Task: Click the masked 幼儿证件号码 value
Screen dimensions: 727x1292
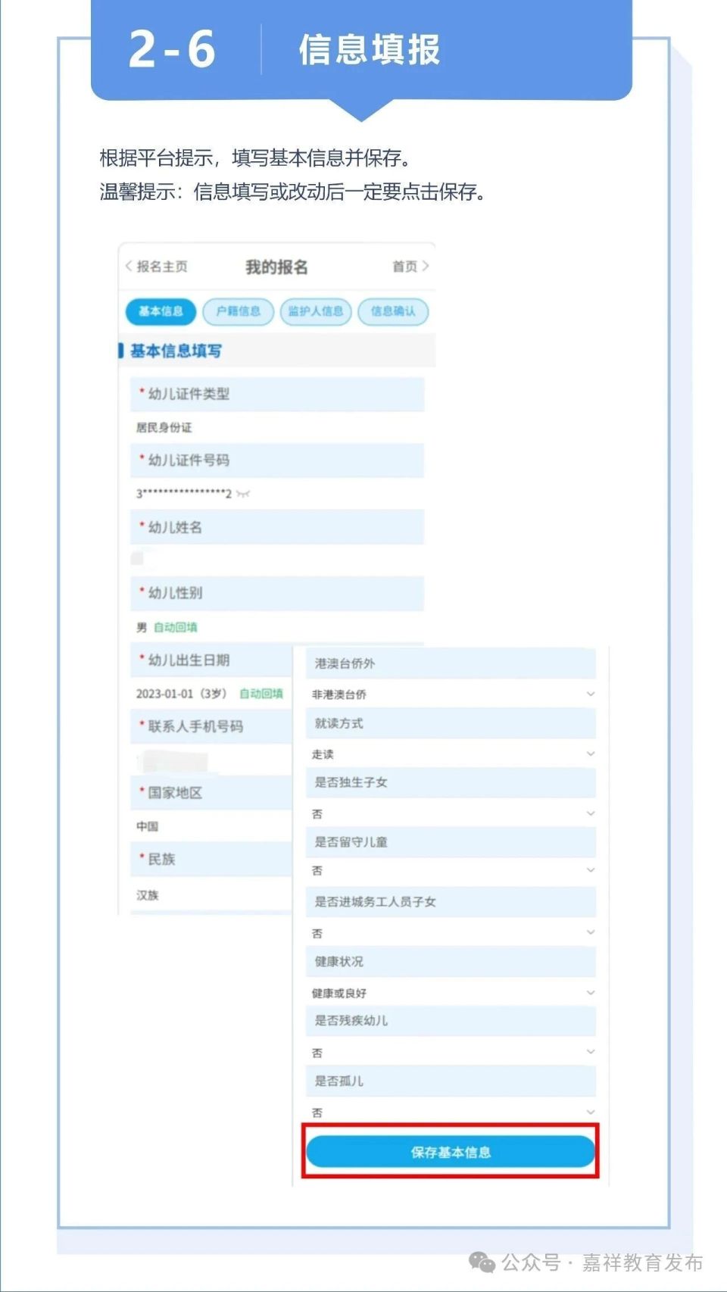Action: [x=184, y=494]
